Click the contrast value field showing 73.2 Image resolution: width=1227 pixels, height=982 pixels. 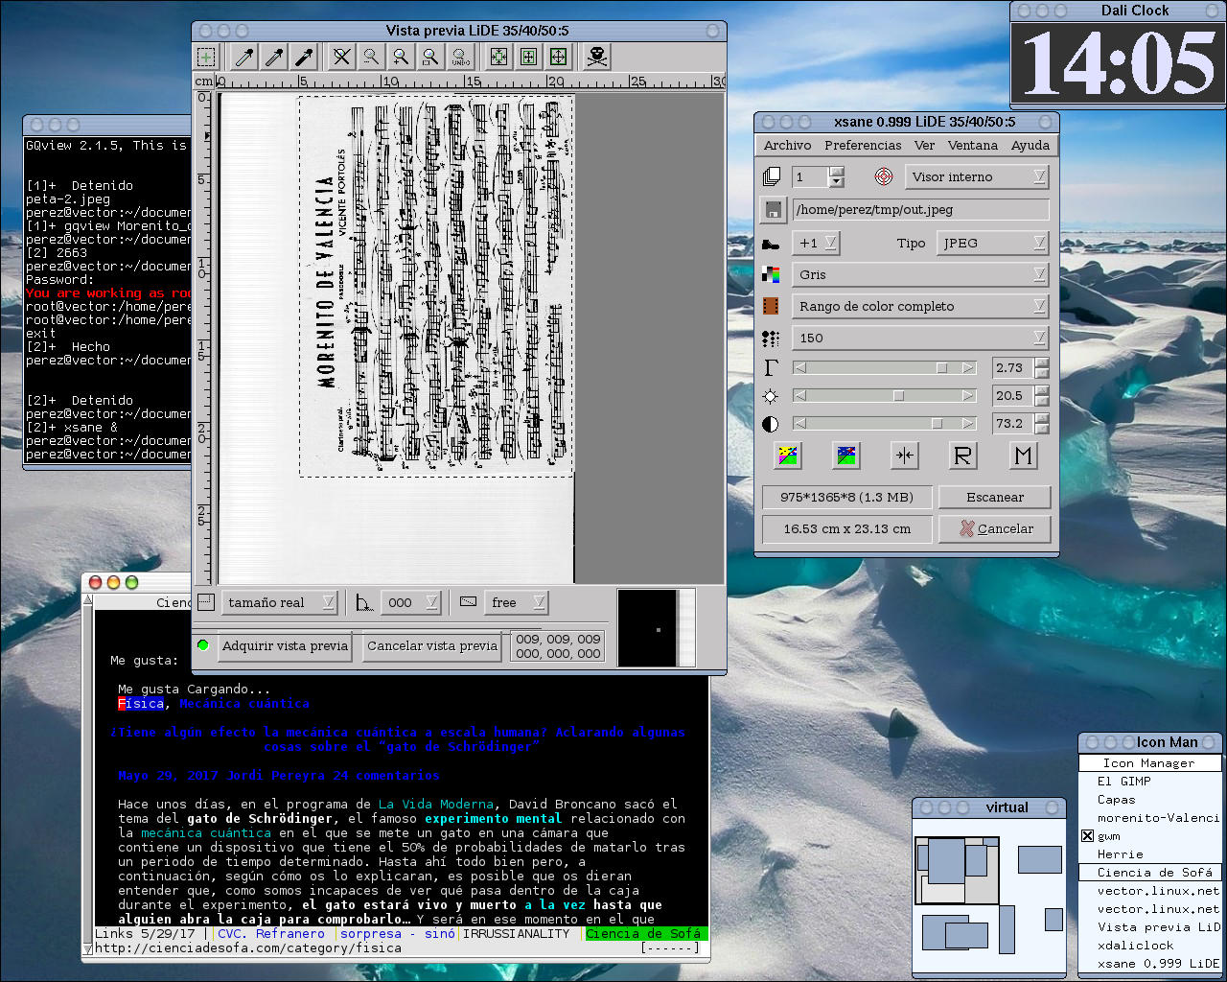click(x=1012, y=423)
